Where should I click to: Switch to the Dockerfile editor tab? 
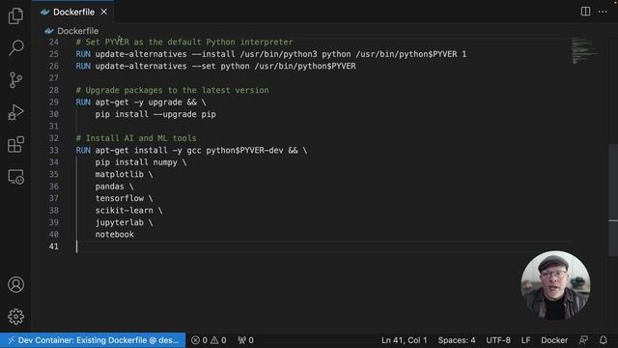coord(73,13)
